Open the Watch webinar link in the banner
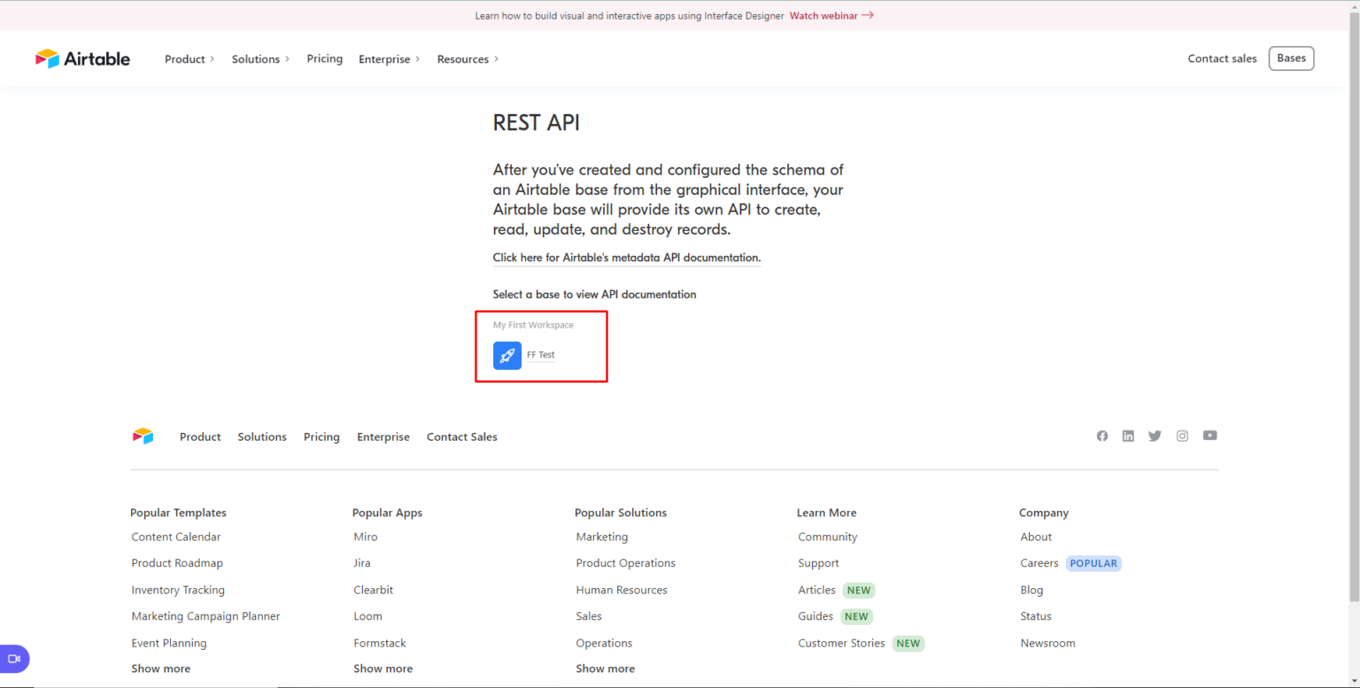This screenshot has height=688, width=1360. [823, 15]
